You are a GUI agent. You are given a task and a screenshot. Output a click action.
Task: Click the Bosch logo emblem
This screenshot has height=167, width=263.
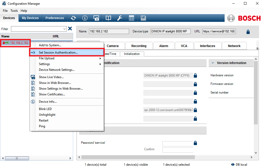click(231, 18)
